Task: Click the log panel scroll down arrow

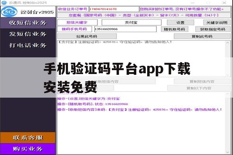Action: tap(228, 152)
